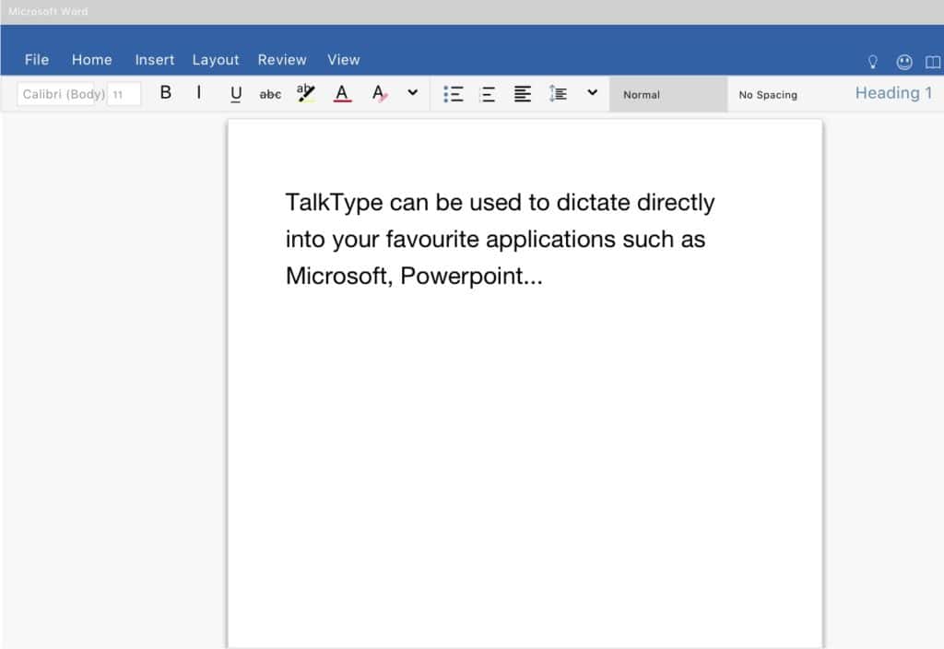Open the Layout tab
Image resolution: width=944 pixels, height=649 pixels.
(216, 60)
